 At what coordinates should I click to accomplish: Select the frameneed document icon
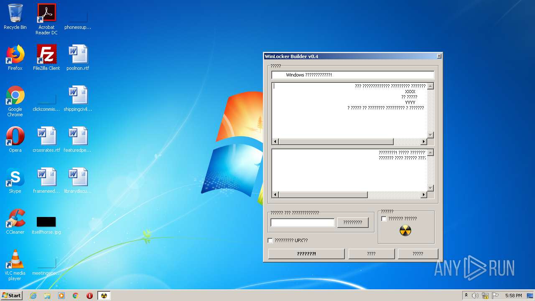pos(46,181)
